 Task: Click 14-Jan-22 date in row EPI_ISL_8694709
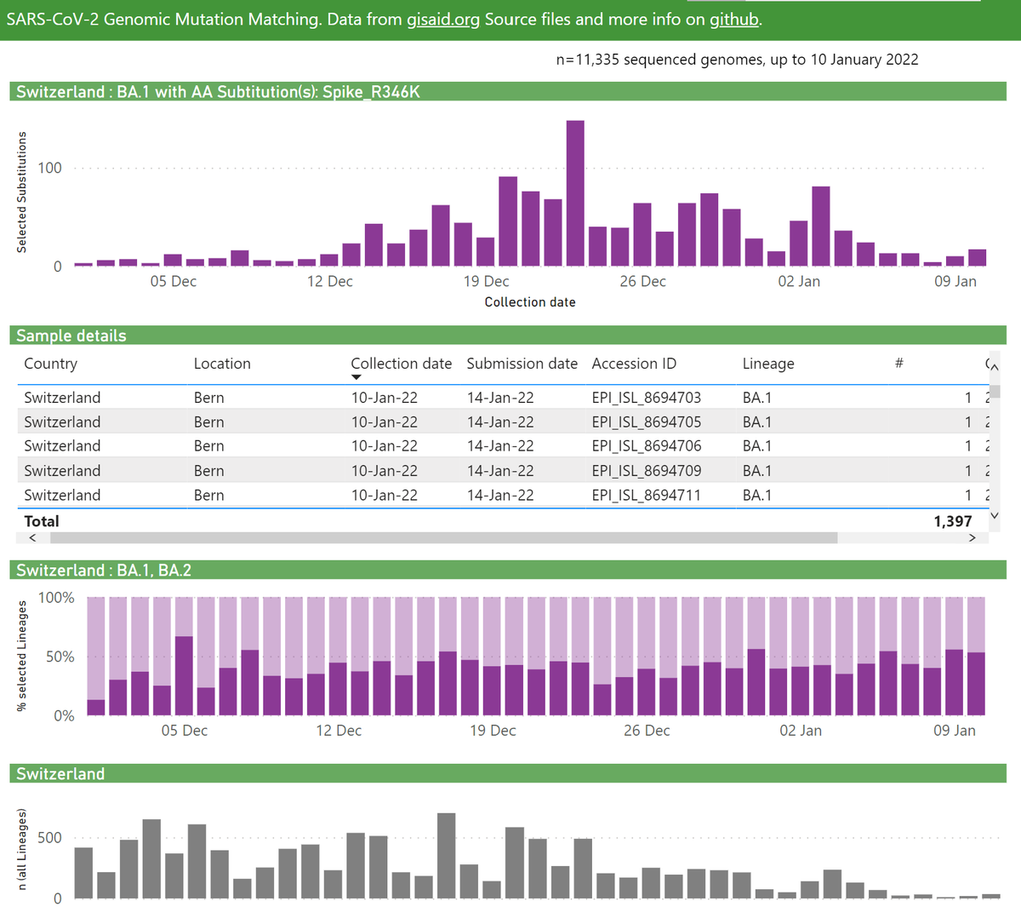[500, 471]
